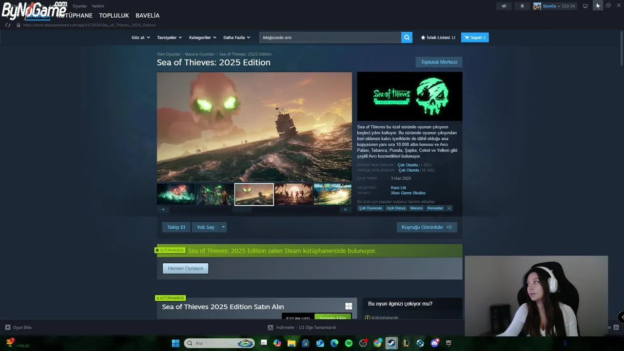Image resolution: width=624 pixels, height=351 pixels.
Task: Click the Açık Dünya tag
Action: 396,208
